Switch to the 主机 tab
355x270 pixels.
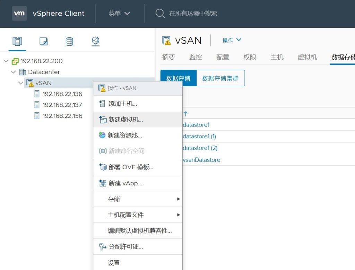[277, 57]
